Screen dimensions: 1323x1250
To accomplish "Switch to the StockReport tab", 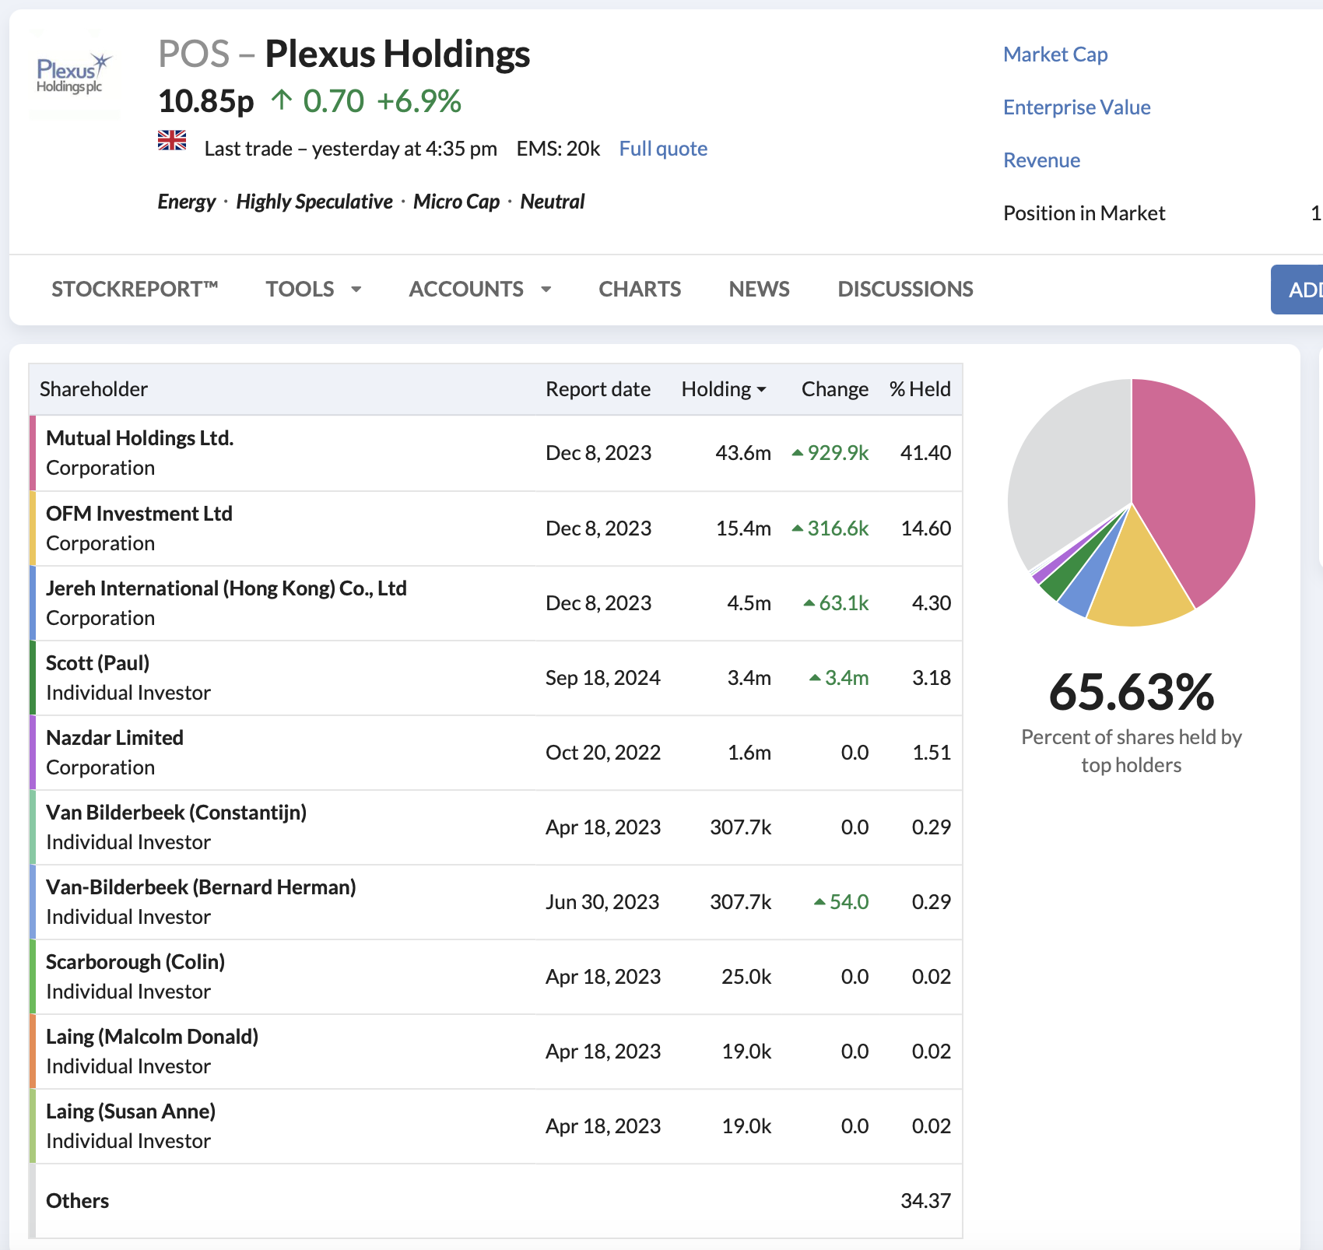I will (x=135, y=290).
